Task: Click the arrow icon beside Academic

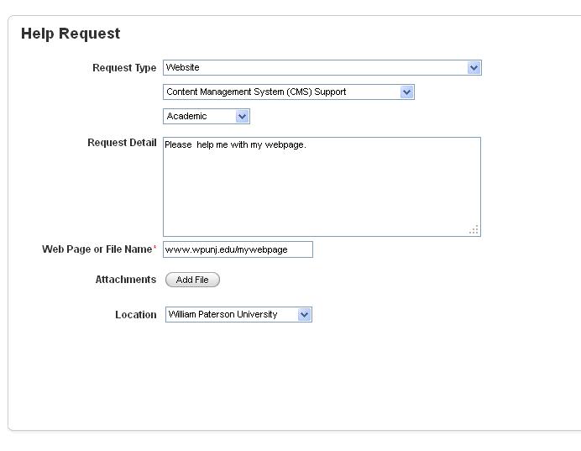Action: [242, 117]
